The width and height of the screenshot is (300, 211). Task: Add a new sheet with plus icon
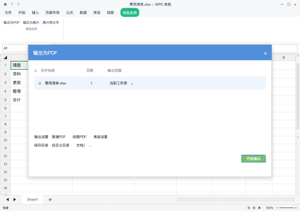[50, 199]
